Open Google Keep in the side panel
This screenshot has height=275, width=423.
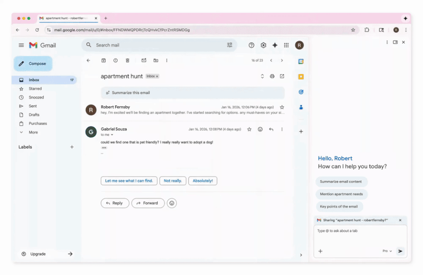(x=301, y=76)
